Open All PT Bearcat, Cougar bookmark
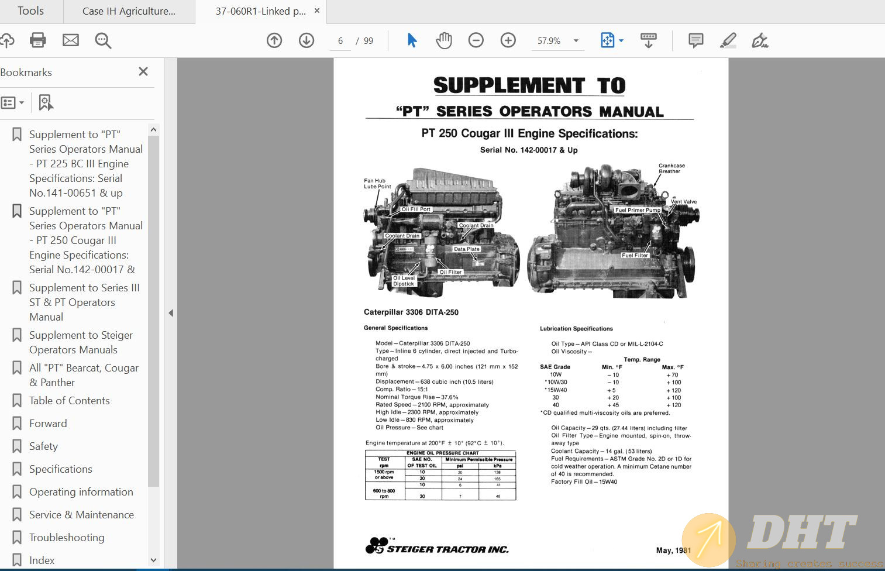The image size is (885, 571). (x=84, y=375)
